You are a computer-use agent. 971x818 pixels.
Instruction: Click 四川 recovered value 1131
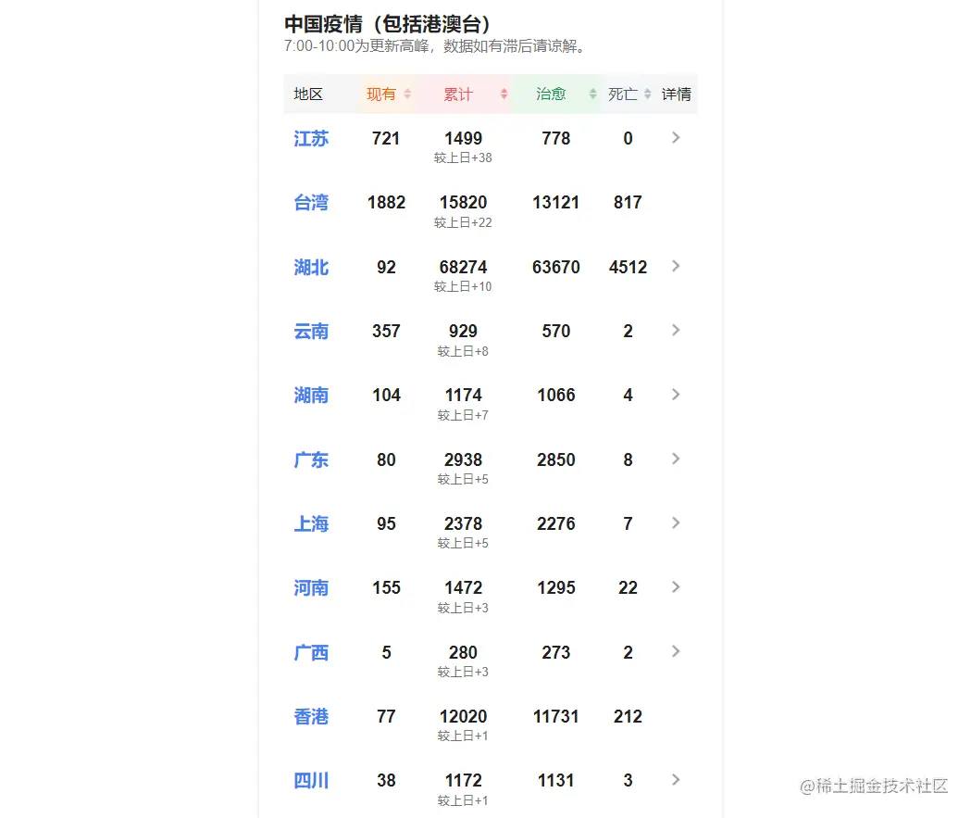(x=556, y=781)
